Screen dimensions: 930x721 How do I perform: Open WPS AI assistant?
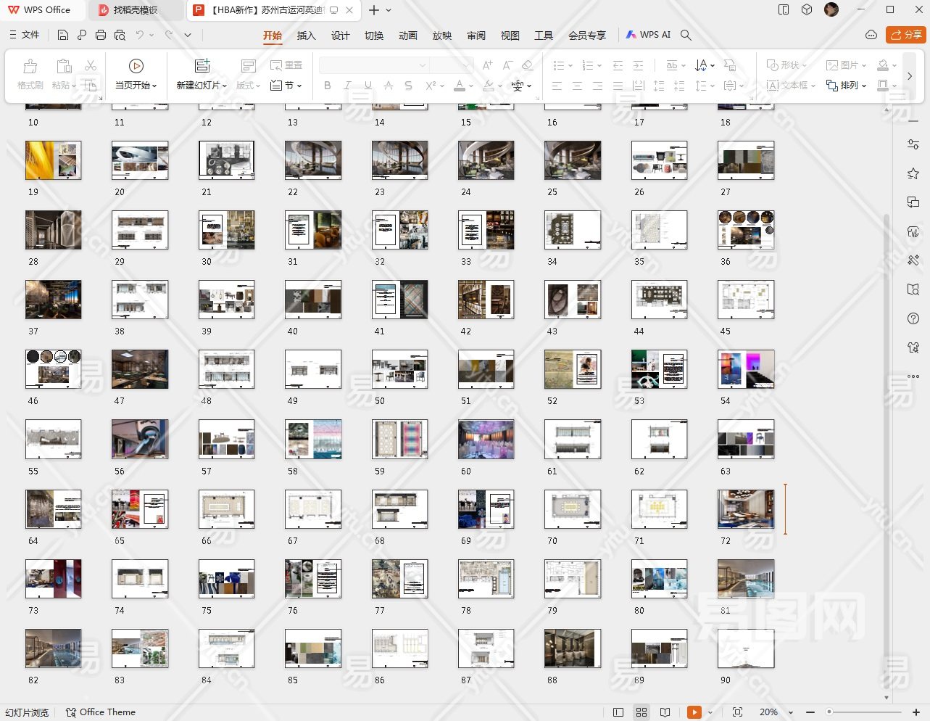tap(648, 35)
